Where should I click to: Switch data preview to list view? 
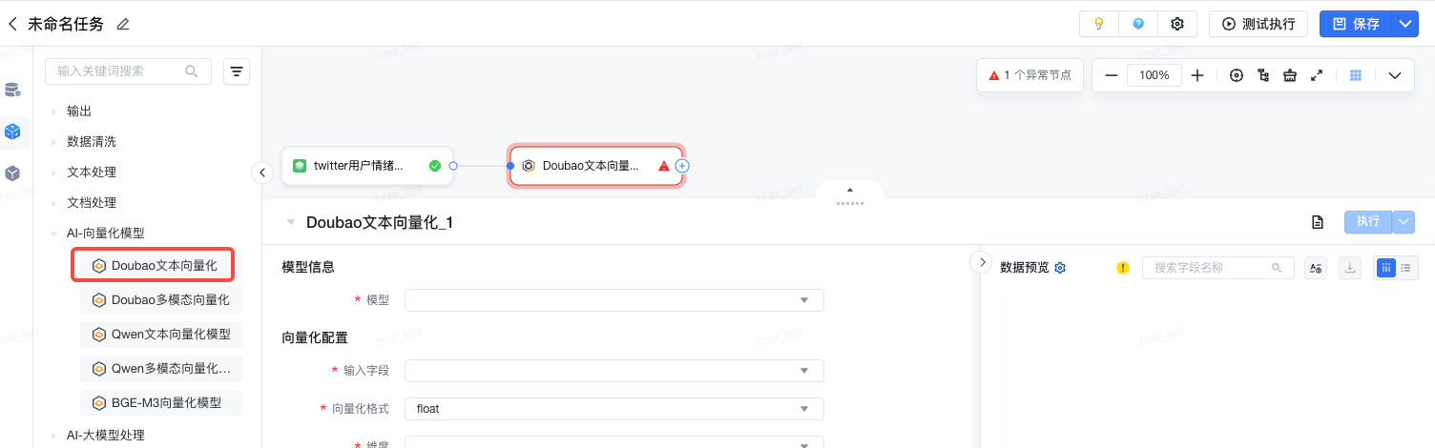click(1405, 268)
